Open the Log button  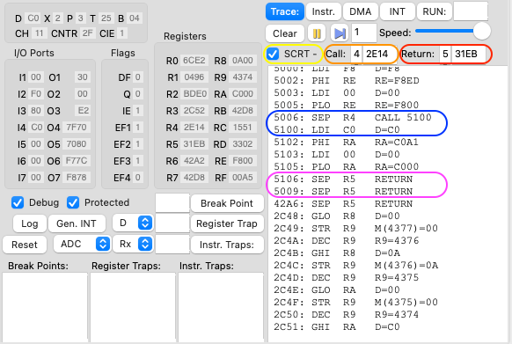click(x=30, y=223)
